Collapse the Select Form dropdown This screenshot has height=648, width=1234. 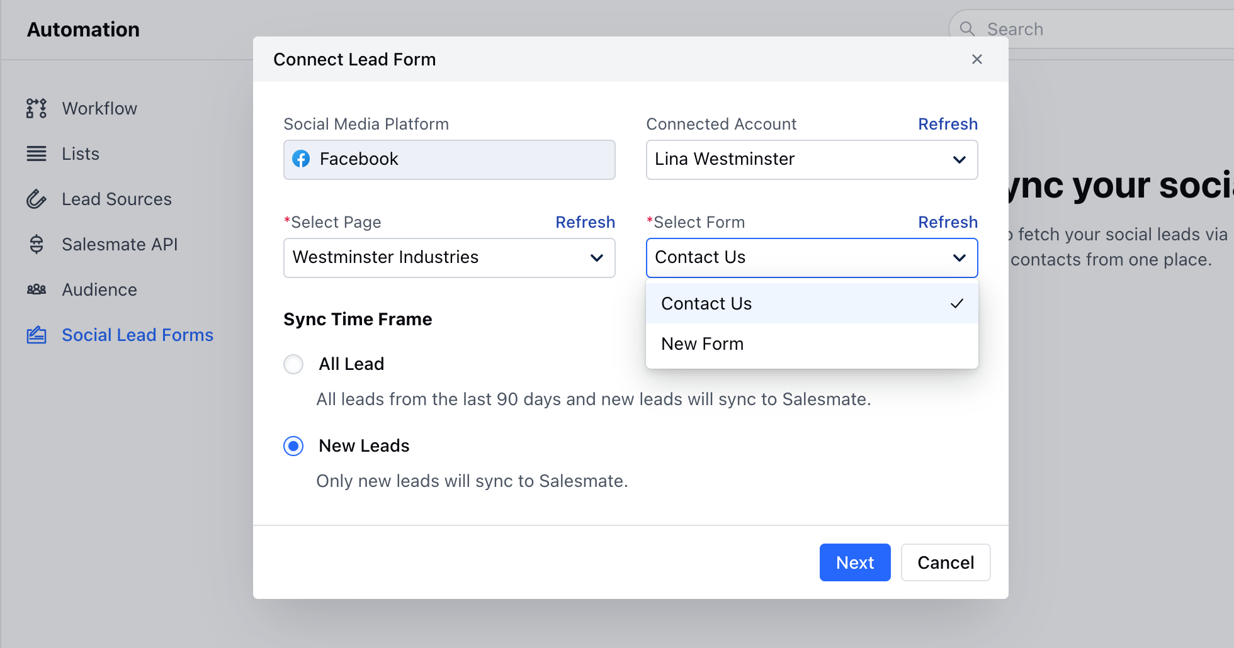812,257
